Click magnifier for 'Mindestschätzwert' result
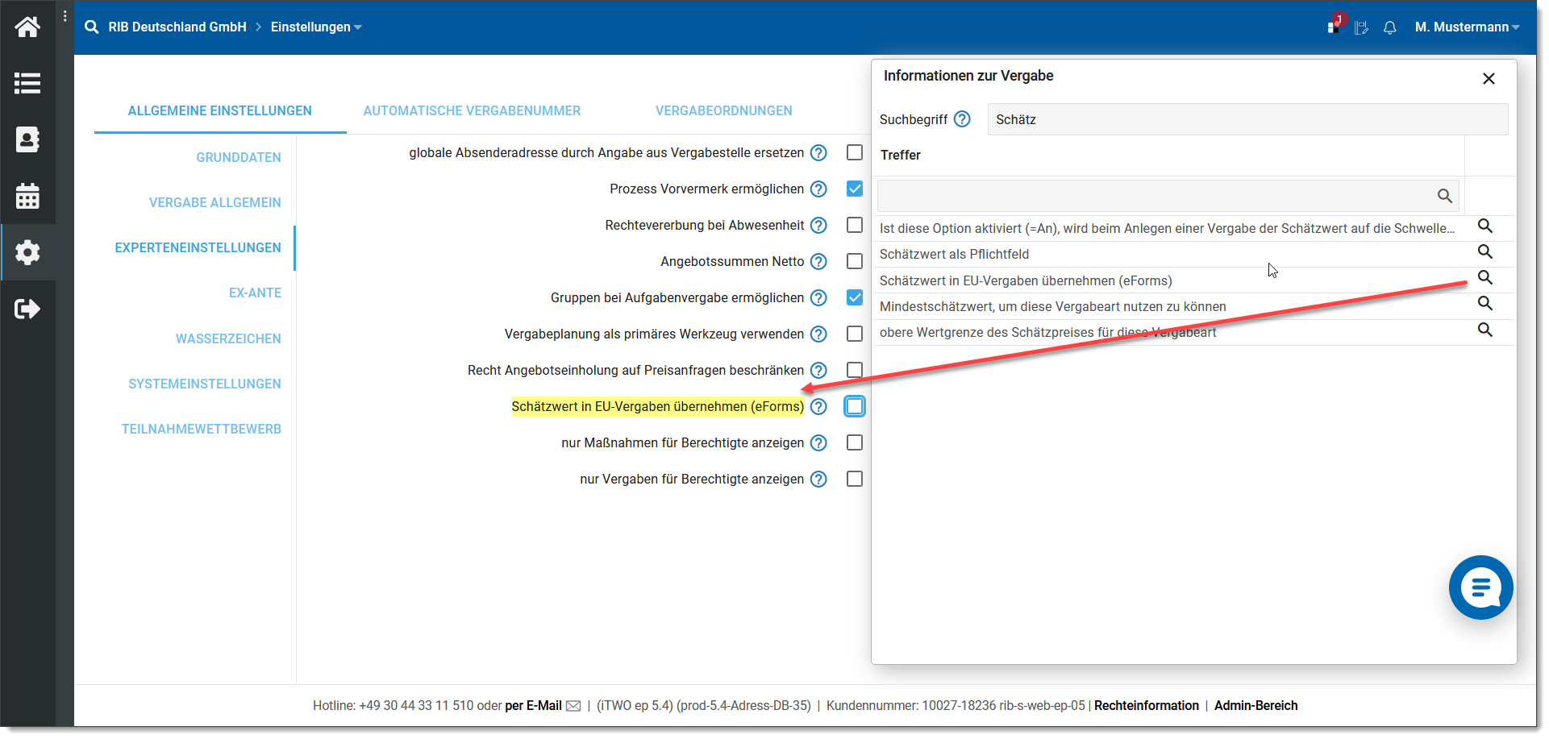 pyautogui.click(x=1484, y=303)
